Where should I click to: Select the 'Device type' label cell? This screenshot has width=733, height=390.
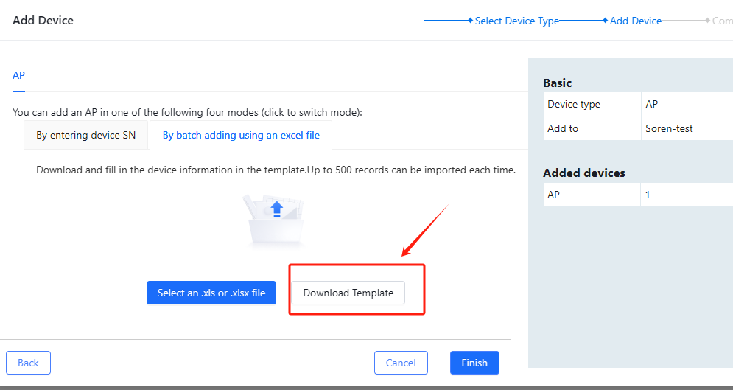pyautogui.click(x=574, y=105)
